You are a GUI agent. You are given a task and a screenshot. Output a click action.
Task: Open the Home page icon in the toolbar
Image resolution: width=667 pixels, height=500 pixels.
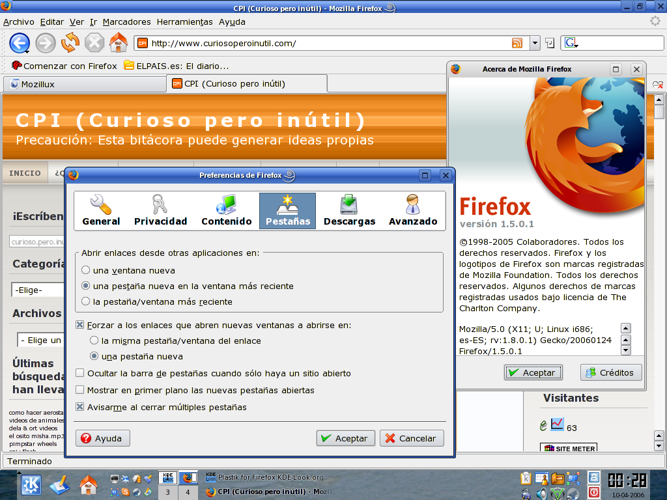click(119, 42)
